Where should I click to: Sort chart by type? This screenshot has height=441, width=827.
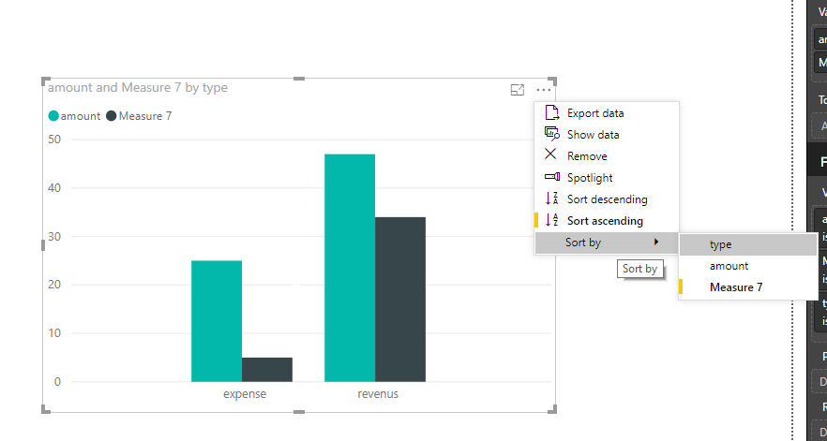point(748,244)
